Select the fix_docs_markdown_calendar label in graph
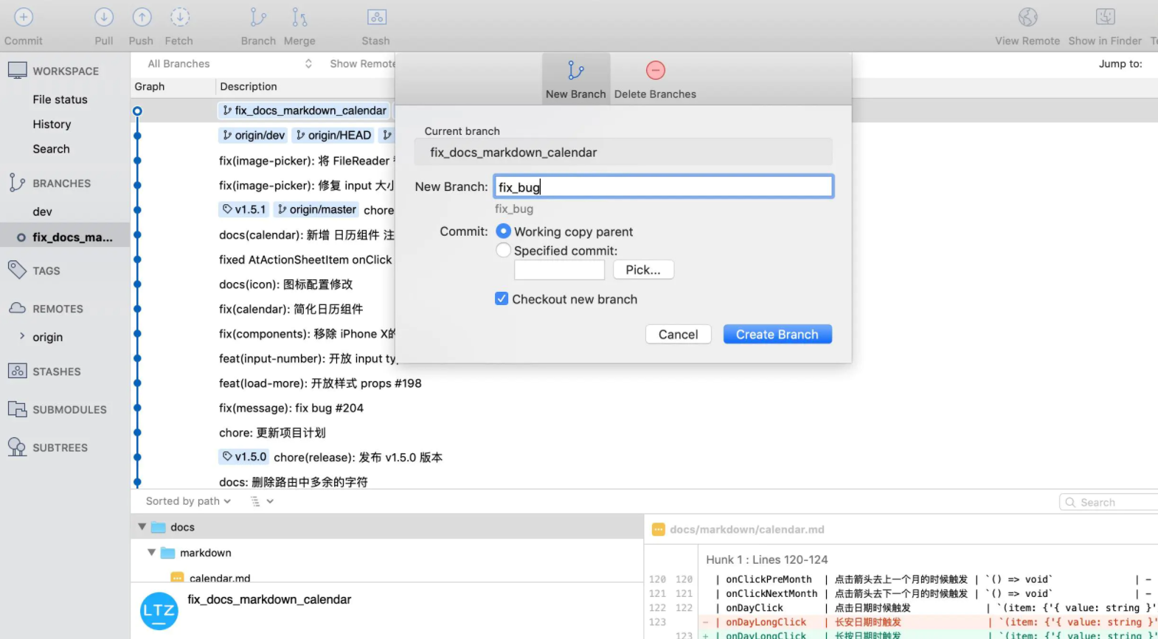This screenshot has height=639, width=1158. (305, 111)
